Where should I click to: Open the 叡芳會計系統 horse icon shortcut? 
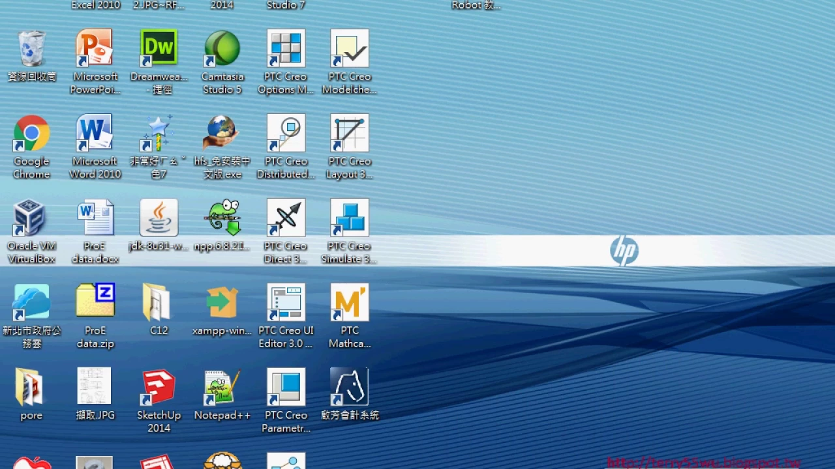(350, 387)
